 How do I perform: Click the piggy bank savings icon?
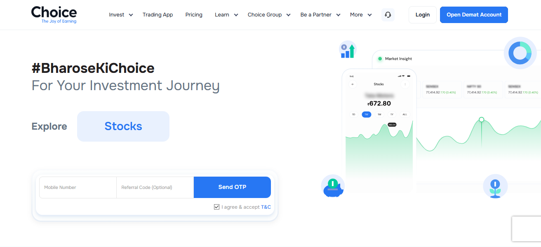pyautogui.click(x=333, y=186)
